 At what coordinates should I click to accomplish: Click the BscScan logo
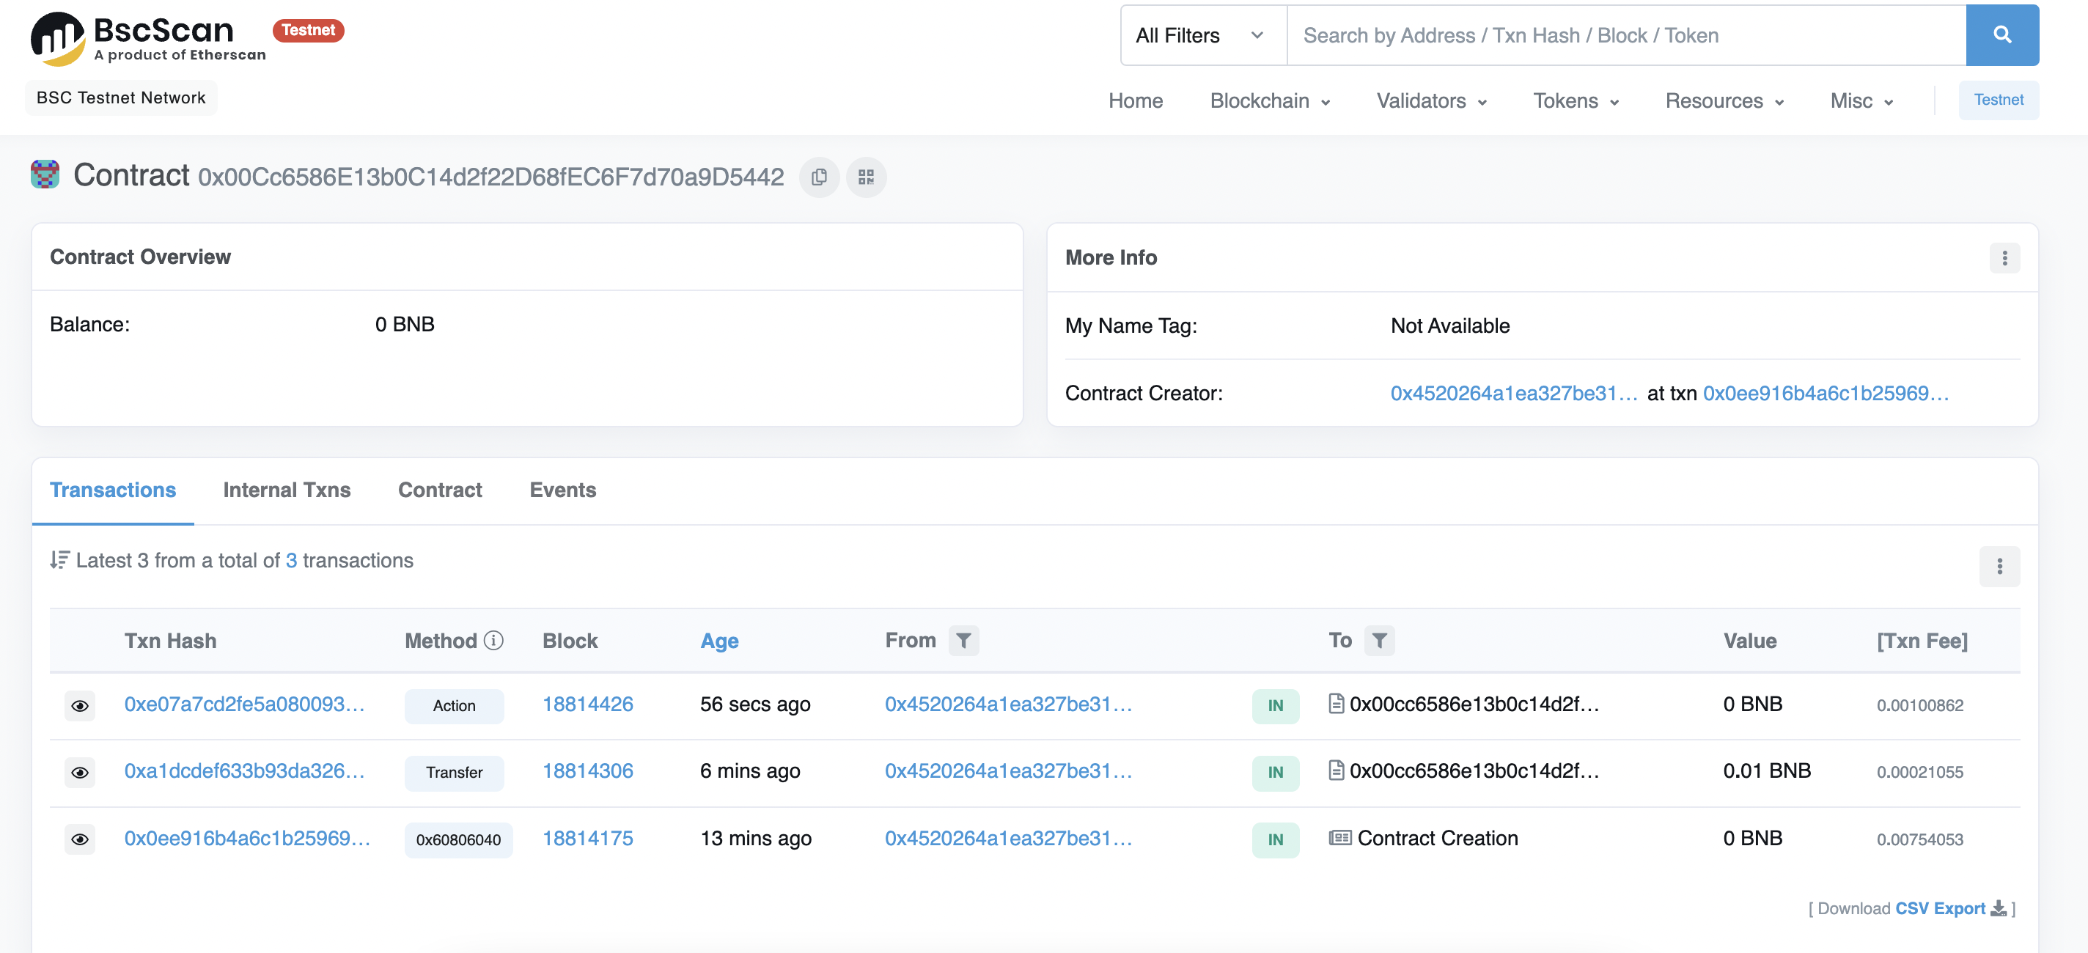[x=147, y=38]
